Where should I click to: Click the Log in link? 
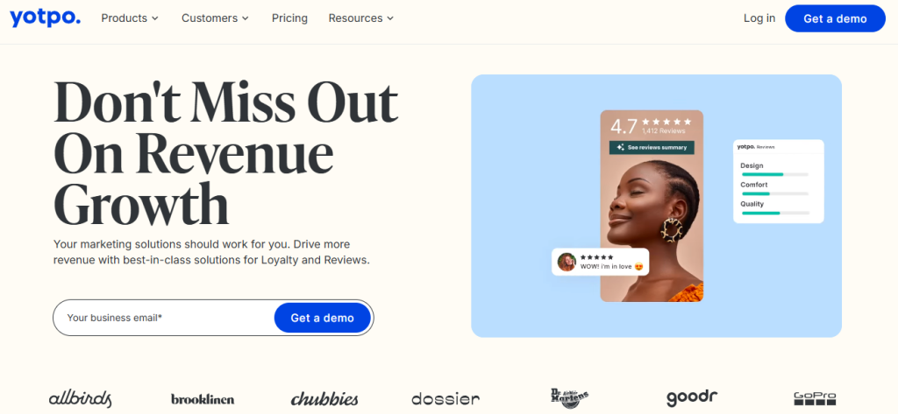(x=759, y=18)
